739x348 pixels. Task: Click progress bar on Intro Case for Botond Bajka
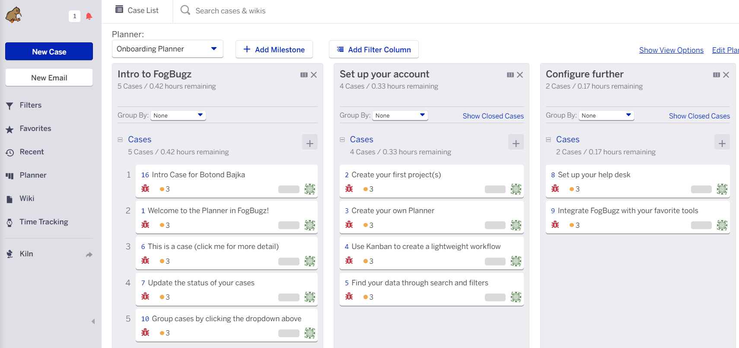pyautogui.click(x=289, y=189)
